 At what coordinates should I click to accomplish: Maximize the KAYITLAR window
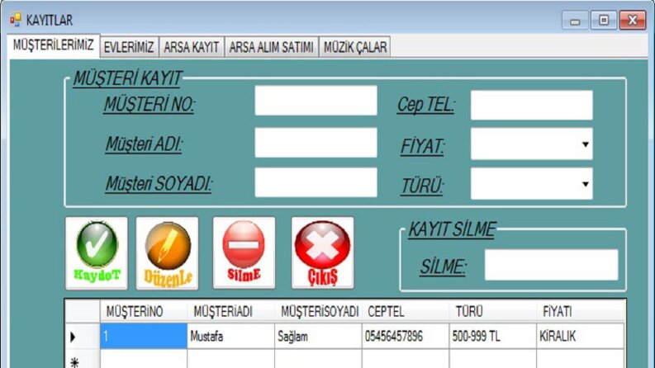tap(604, 20)
